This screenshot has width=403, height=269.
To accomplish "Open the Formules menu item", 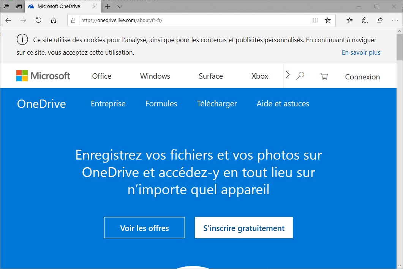I will pyautogui.click(x=161, y=104).
